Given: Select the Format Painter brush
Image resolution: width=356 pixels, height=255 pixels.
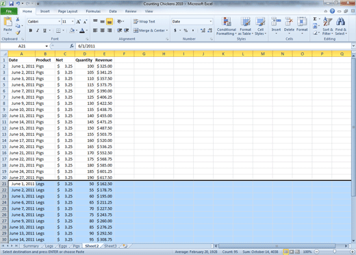Looking at the screenshot, I should coord(18,32).
